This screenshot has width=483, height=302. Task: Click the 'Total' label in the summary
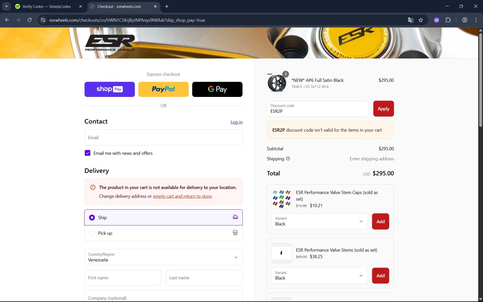[273, 173]
